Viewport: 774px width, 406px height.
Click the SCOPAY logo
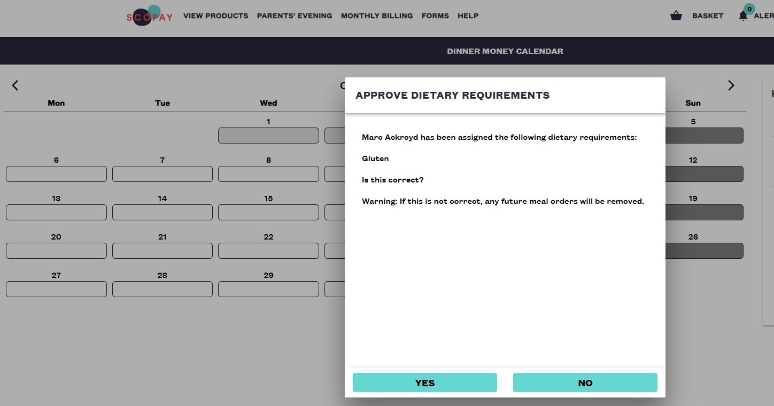150,16
